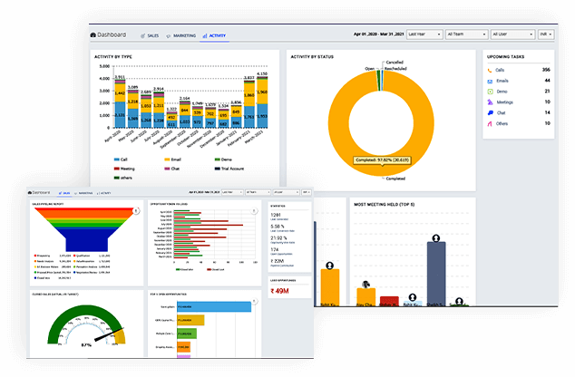Switch to SALES tab in Activity window

(x=150, y=36)
